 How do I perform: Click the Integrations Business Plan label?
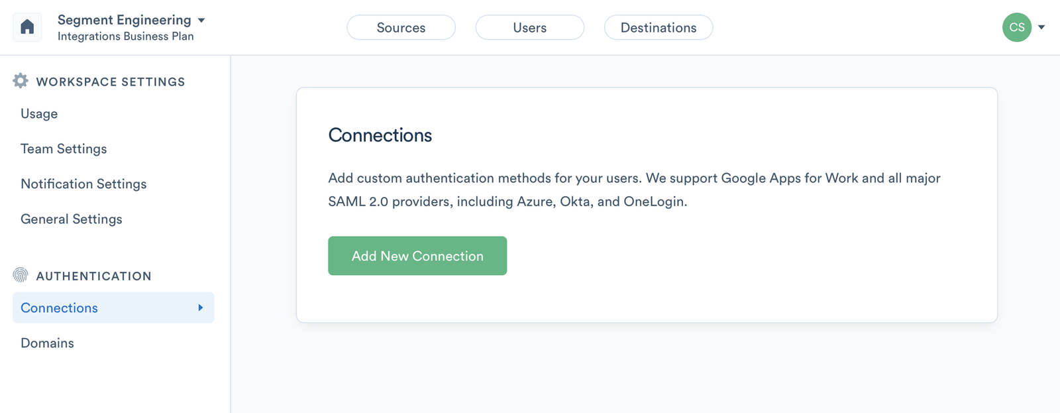[125, 36]
